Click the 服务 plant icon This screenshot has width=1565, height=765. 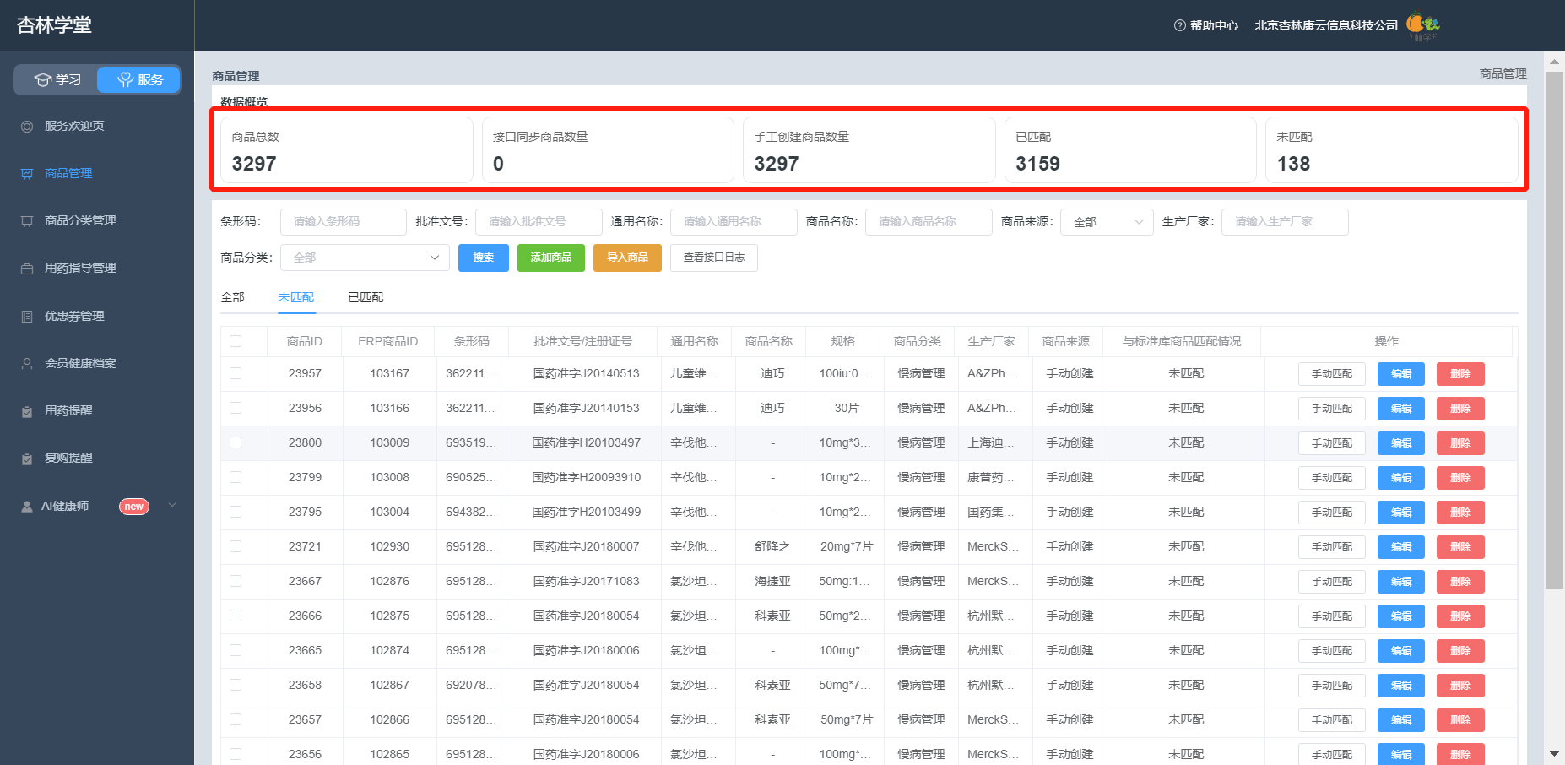[126, 79]
